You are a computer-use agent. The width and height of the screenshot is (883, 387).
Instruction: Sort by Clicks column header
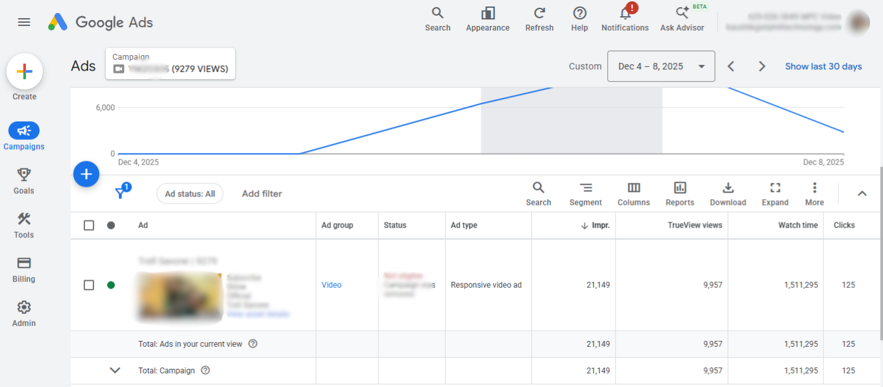coord(844,225)
